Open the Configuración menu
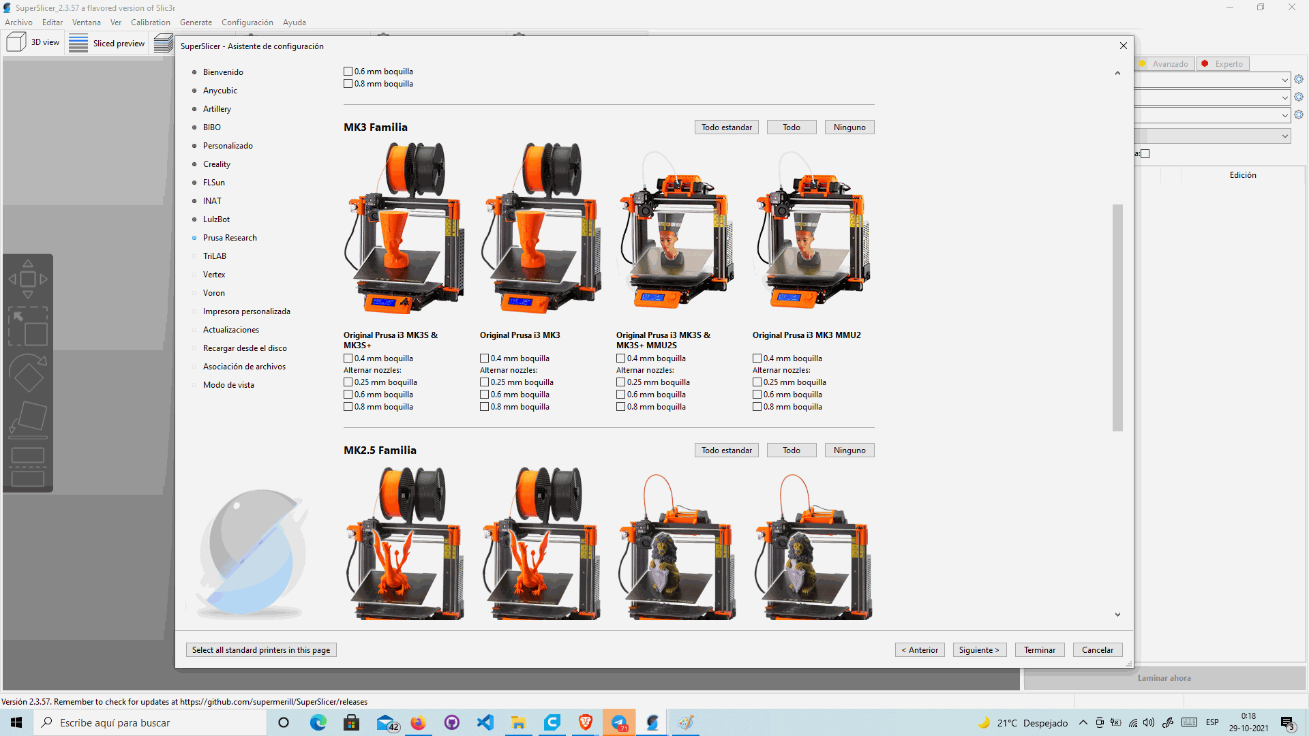Screen dimensions: 1309x736 (x=247, y=22)
